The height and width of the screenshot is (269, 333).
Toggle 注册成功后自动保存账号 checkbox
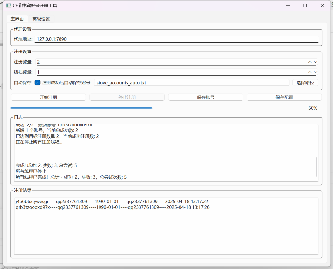pos(38,82)
